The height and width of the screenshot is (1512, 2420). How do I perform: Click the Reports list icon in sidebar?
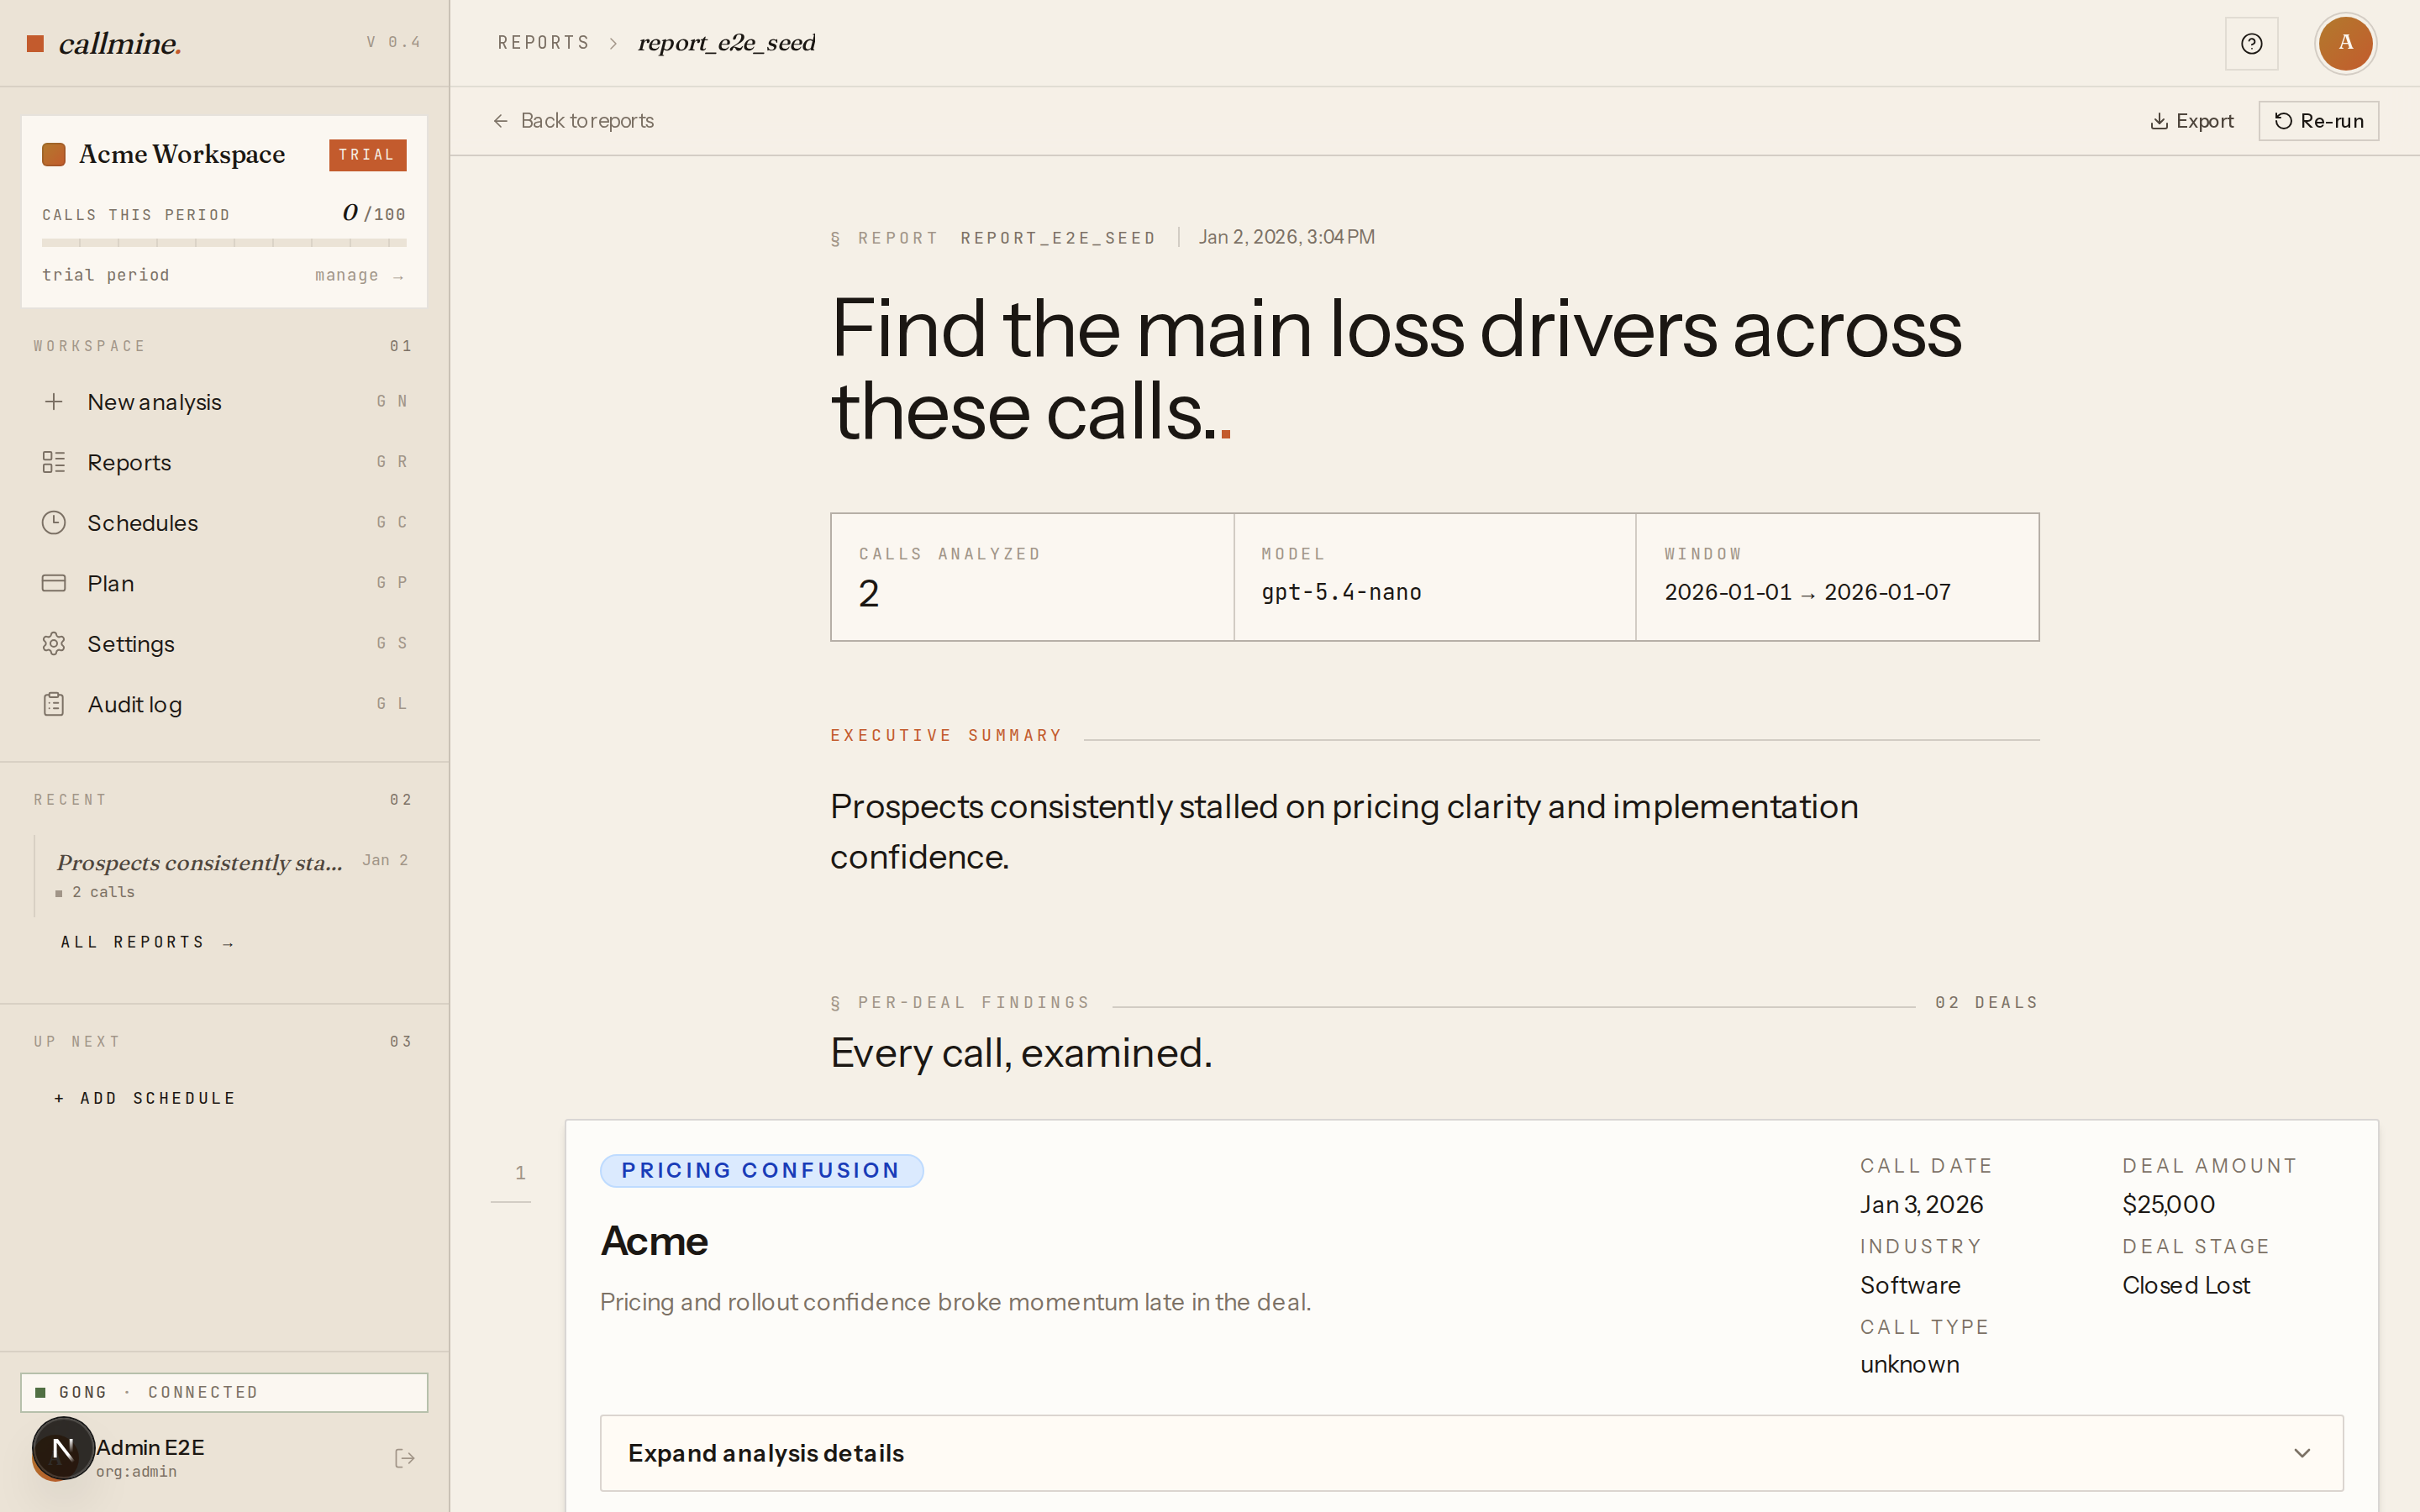tap(54, 462)
